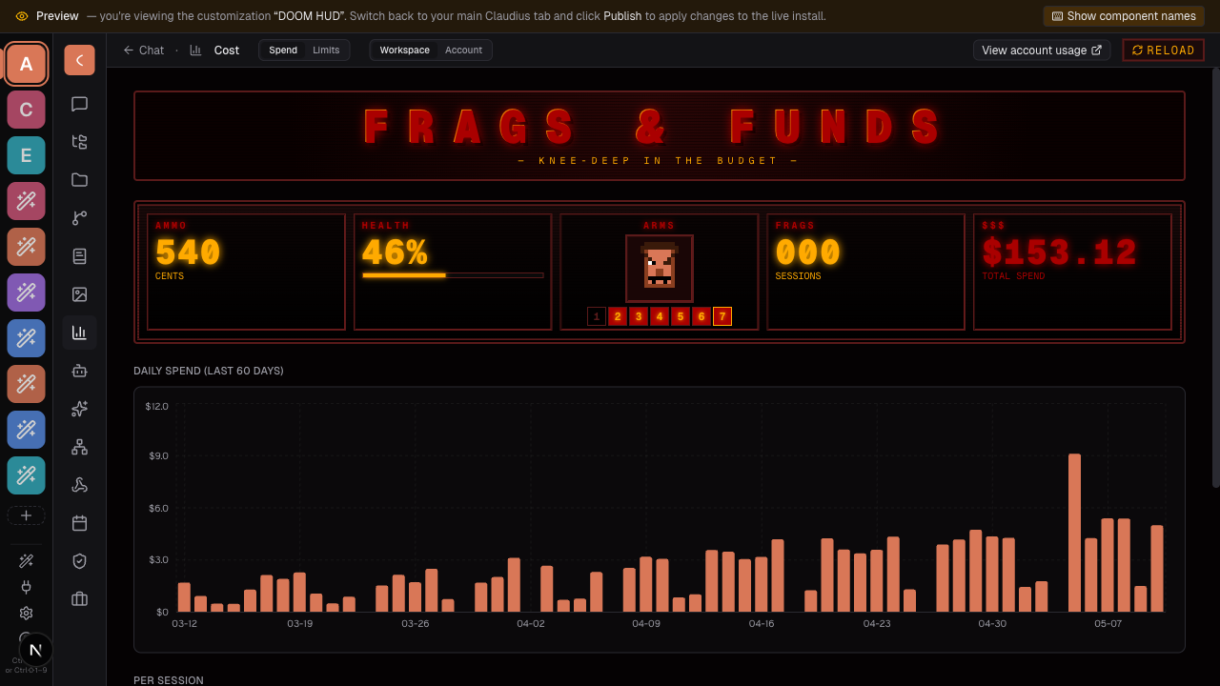Click the Cost breadcrumb label

(227, 50)
